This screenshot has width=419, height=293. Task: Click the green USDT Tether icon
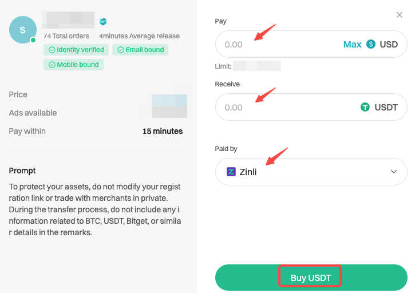(365, 107)
